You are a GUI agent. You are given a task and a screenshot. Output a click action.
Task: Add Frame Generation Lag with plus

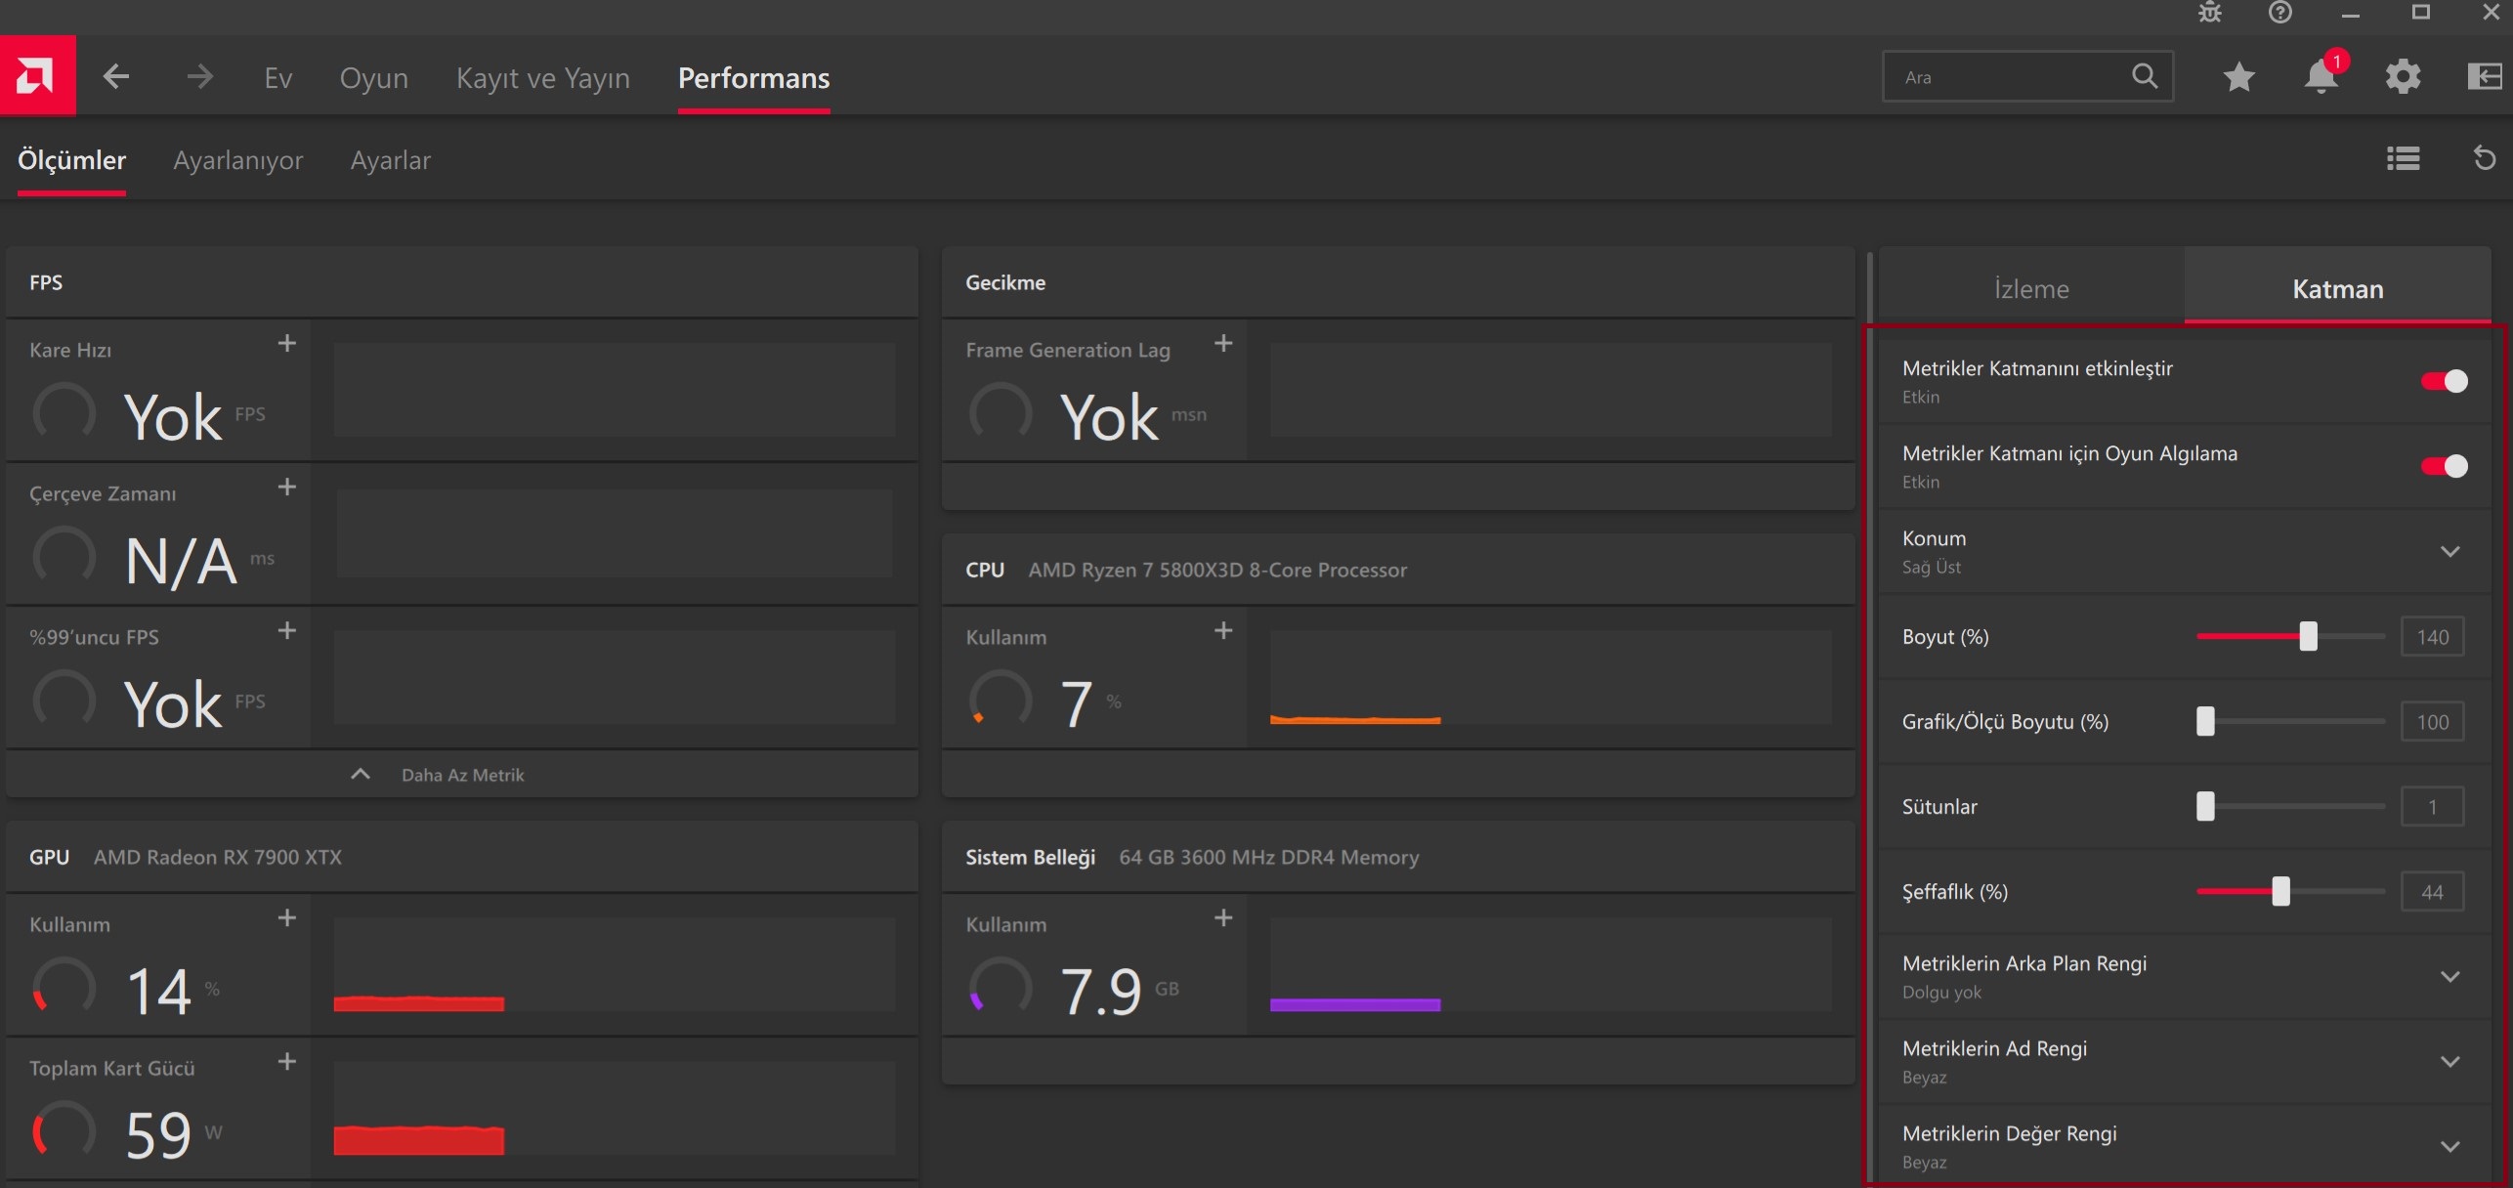click(1222, 343)
